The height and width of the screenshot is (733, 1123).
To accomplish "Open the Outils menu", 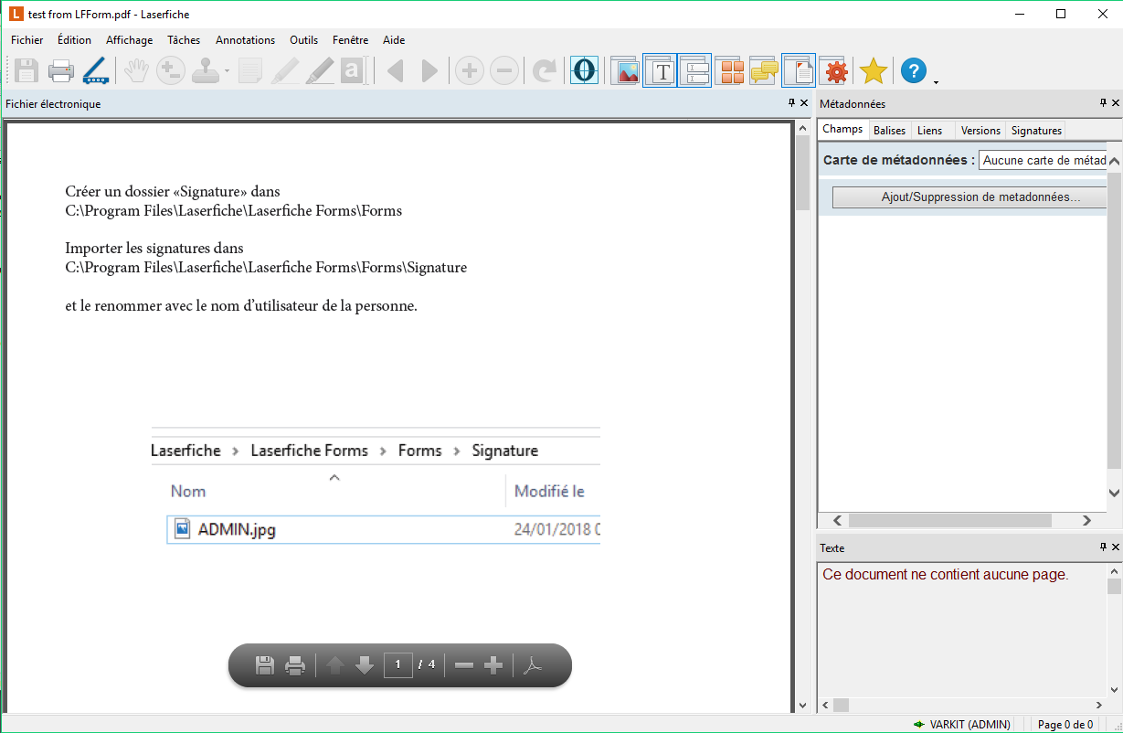I will (x=304, y=40).
